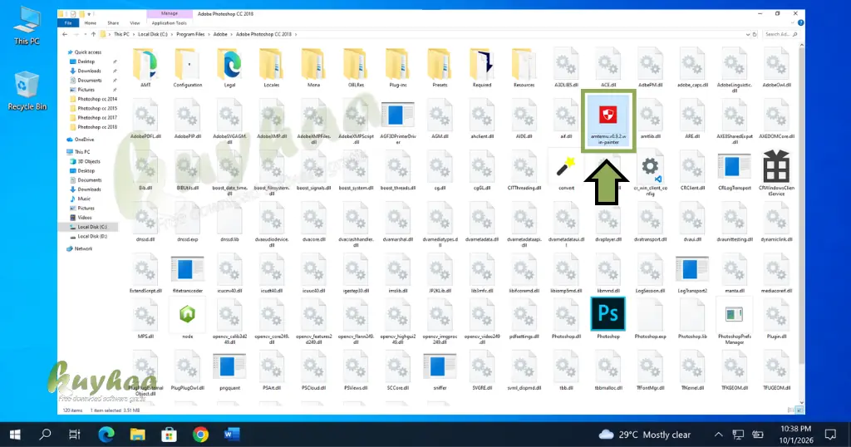This screenshot has height=447, width=851.
Task: Open OneDrive in navigation pane
Action: pos(80,140)
